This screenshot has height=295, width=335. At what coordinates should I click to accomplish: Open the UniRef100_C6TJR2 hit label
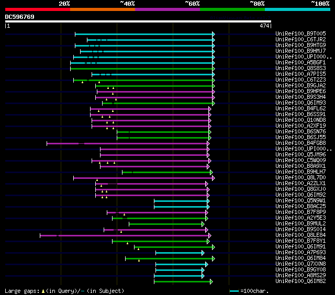[300, 39]
